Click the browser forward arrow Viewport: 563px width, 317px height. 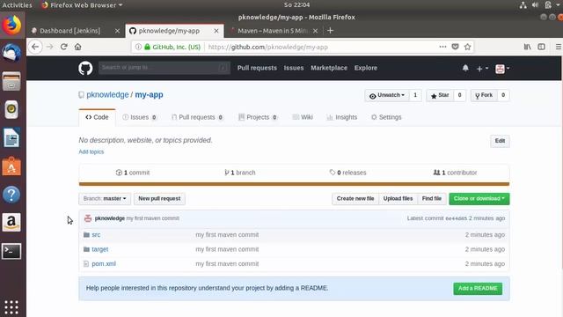tap(49, 47)
